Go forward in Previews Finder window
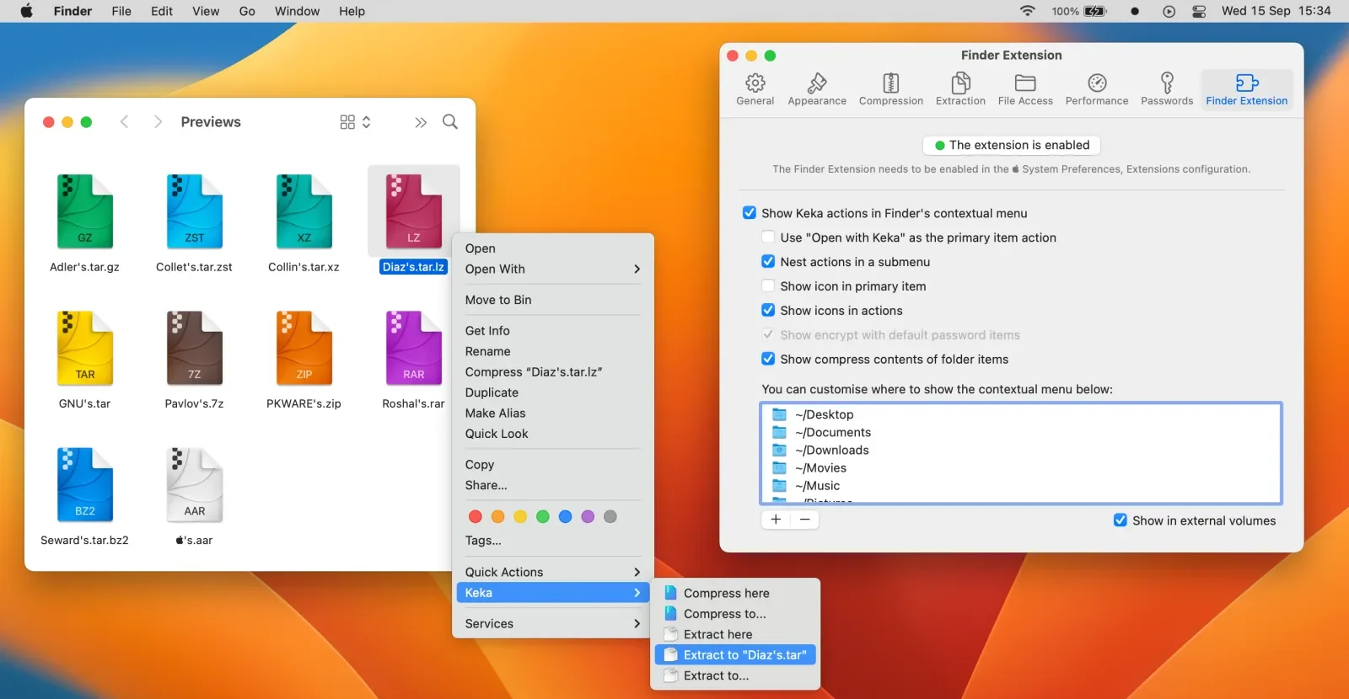The image size is (1349, 699). pyautogui.click(x=158, y=122)
